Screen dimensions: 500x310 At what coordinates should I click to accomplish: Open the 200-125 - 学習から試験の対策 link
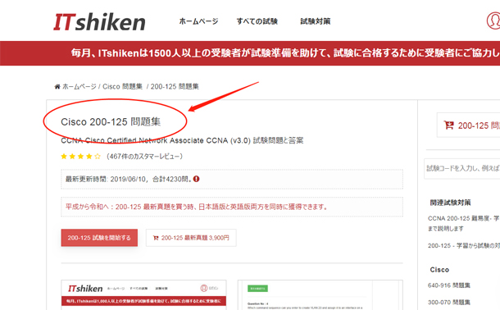pos(464,245)
